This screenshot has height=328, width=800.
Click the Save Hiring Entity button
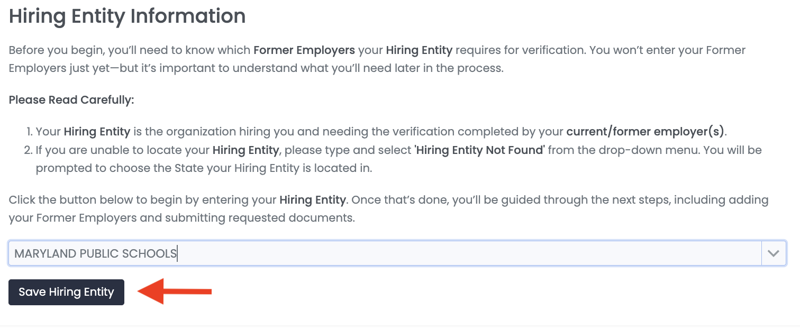click(x=66, y=293)
